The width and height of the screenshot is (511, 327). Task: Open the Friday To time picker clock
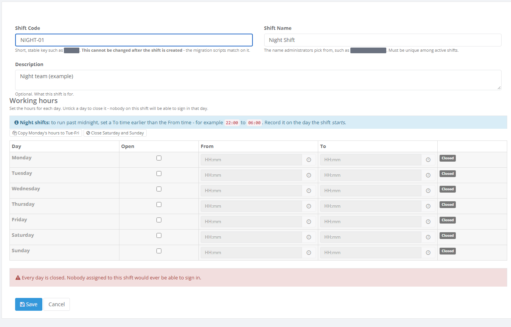coord(428,222)
